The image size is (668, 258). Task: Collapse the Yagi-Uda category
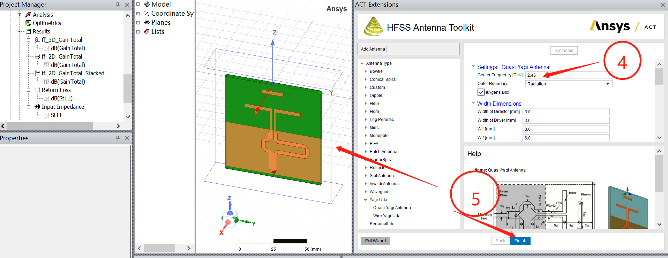pos(366,200)
